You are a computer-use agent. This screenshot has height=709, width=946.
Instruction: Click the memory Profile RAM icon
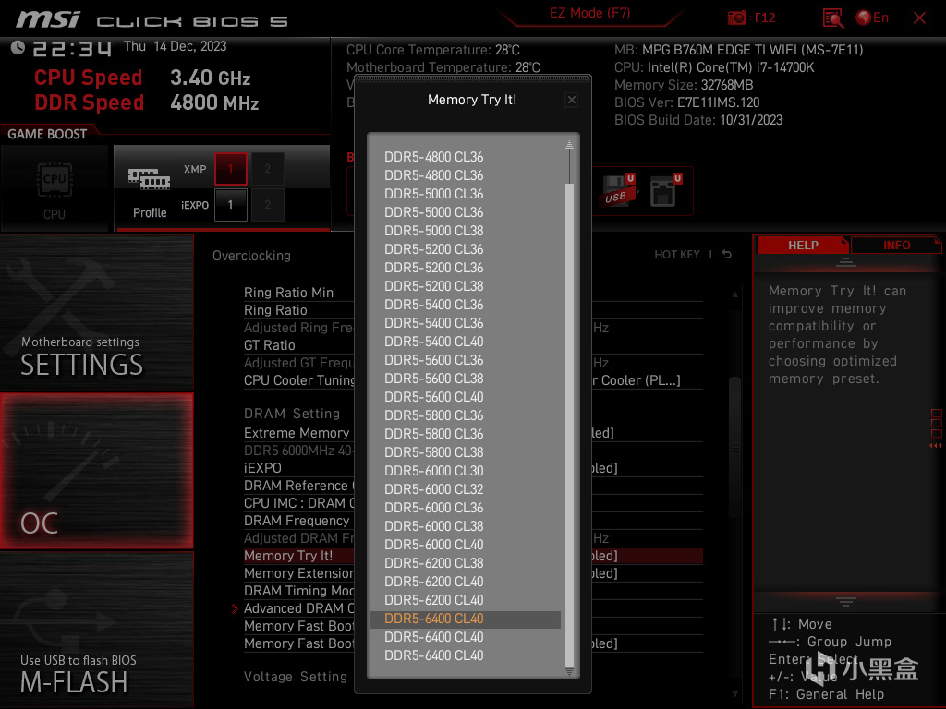click(149, 178)
